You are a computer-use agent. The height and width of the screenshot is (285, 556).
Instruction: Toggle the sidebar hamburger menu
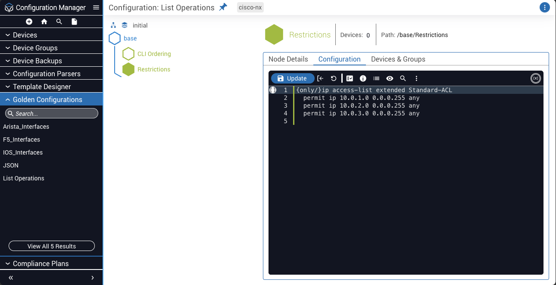(x=96, y=8)
